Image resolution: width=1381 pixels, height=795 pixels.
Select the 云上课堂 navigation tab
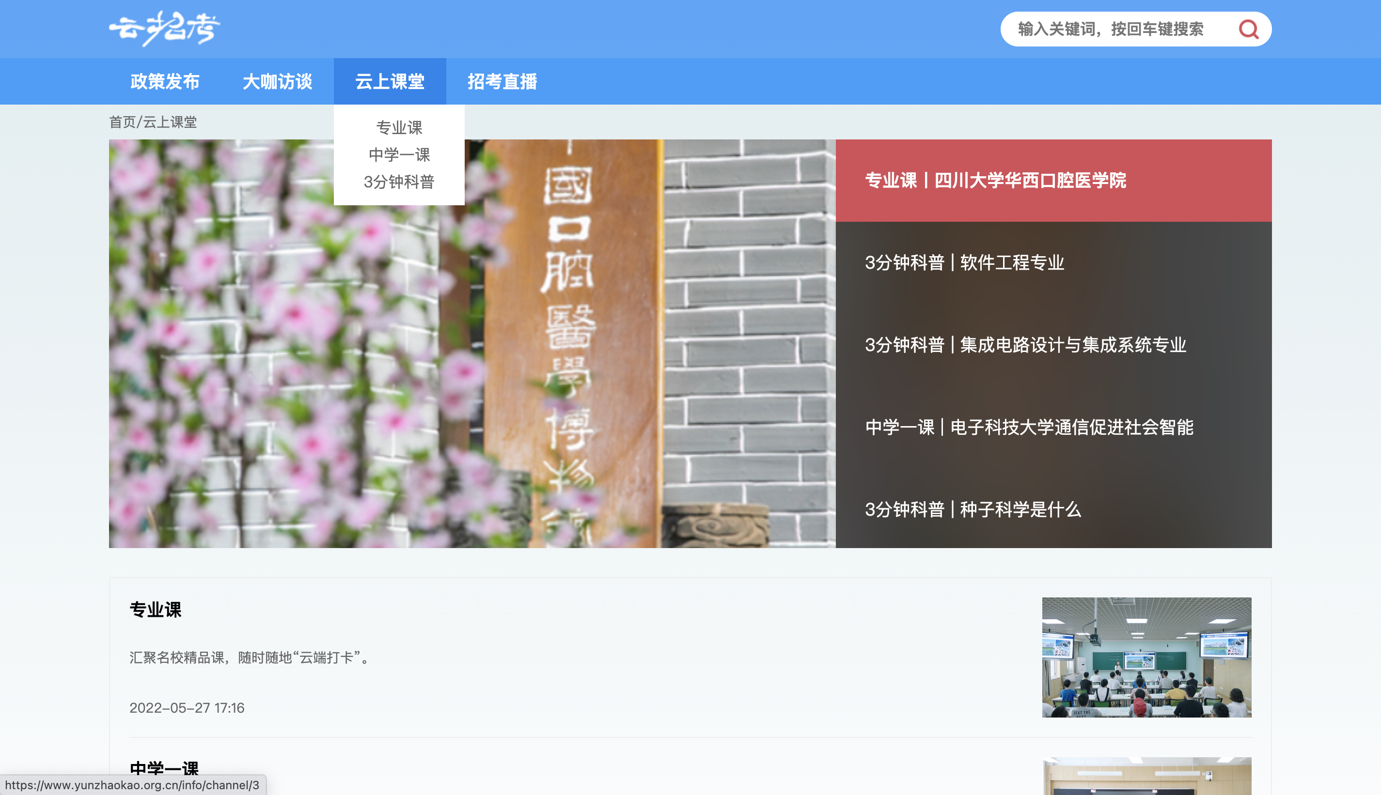(390, 81)
